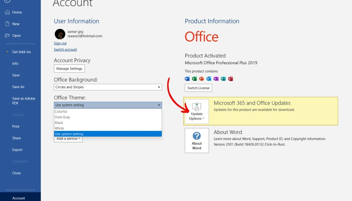This screenshot has width=352, height=201.
Task: Click the Outlook app icon under product contains
Action: coord(209,79)
